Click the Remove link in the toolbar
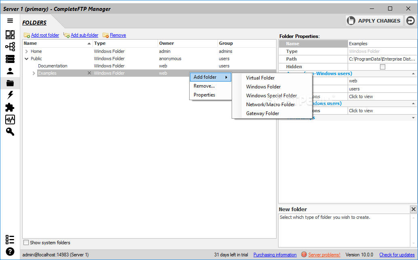418x260 pixels. [x=118, y=35]
